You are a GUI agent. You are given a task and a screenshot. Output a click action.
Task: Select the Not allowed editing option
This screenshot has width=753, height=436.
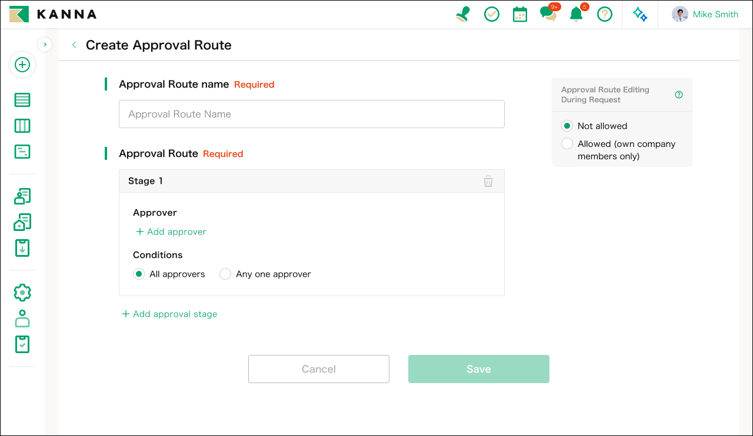pyautogui.click(x=595, y=126)
